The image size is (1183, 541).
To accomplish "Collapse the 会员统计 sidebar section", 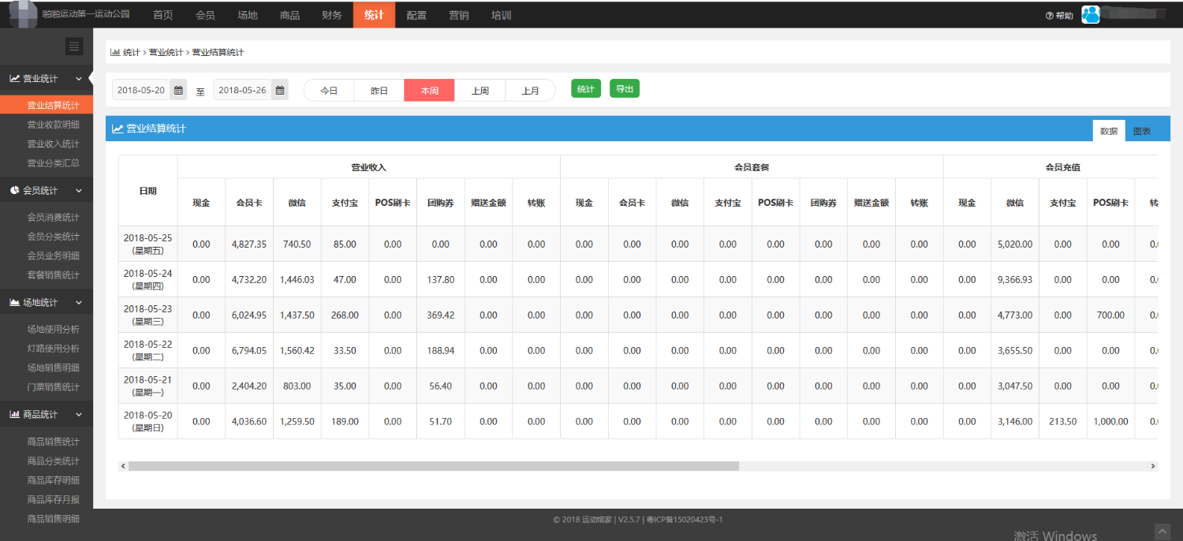I will click(78, 191).
